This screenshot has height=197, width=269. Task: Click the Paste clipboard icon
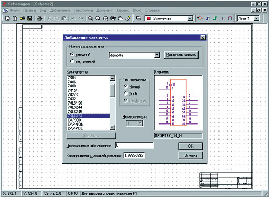point(64,18)
